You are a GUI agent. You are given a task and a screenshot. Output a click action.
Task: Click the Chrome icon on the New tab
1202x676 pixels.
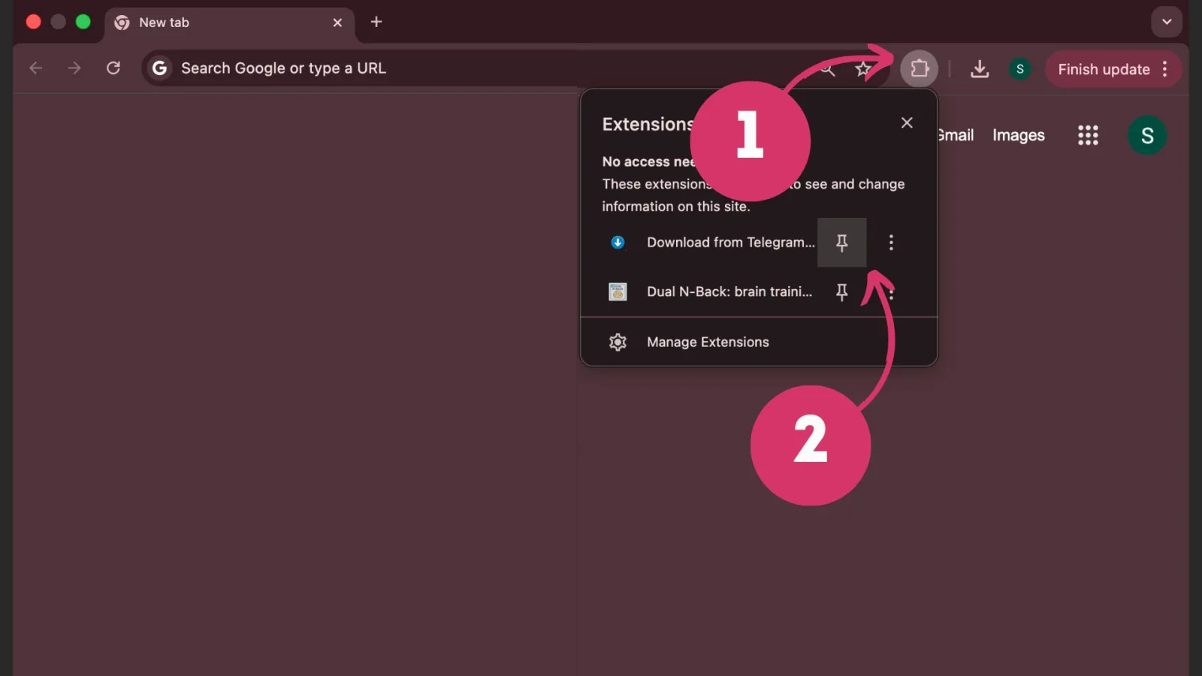point(122,23)
